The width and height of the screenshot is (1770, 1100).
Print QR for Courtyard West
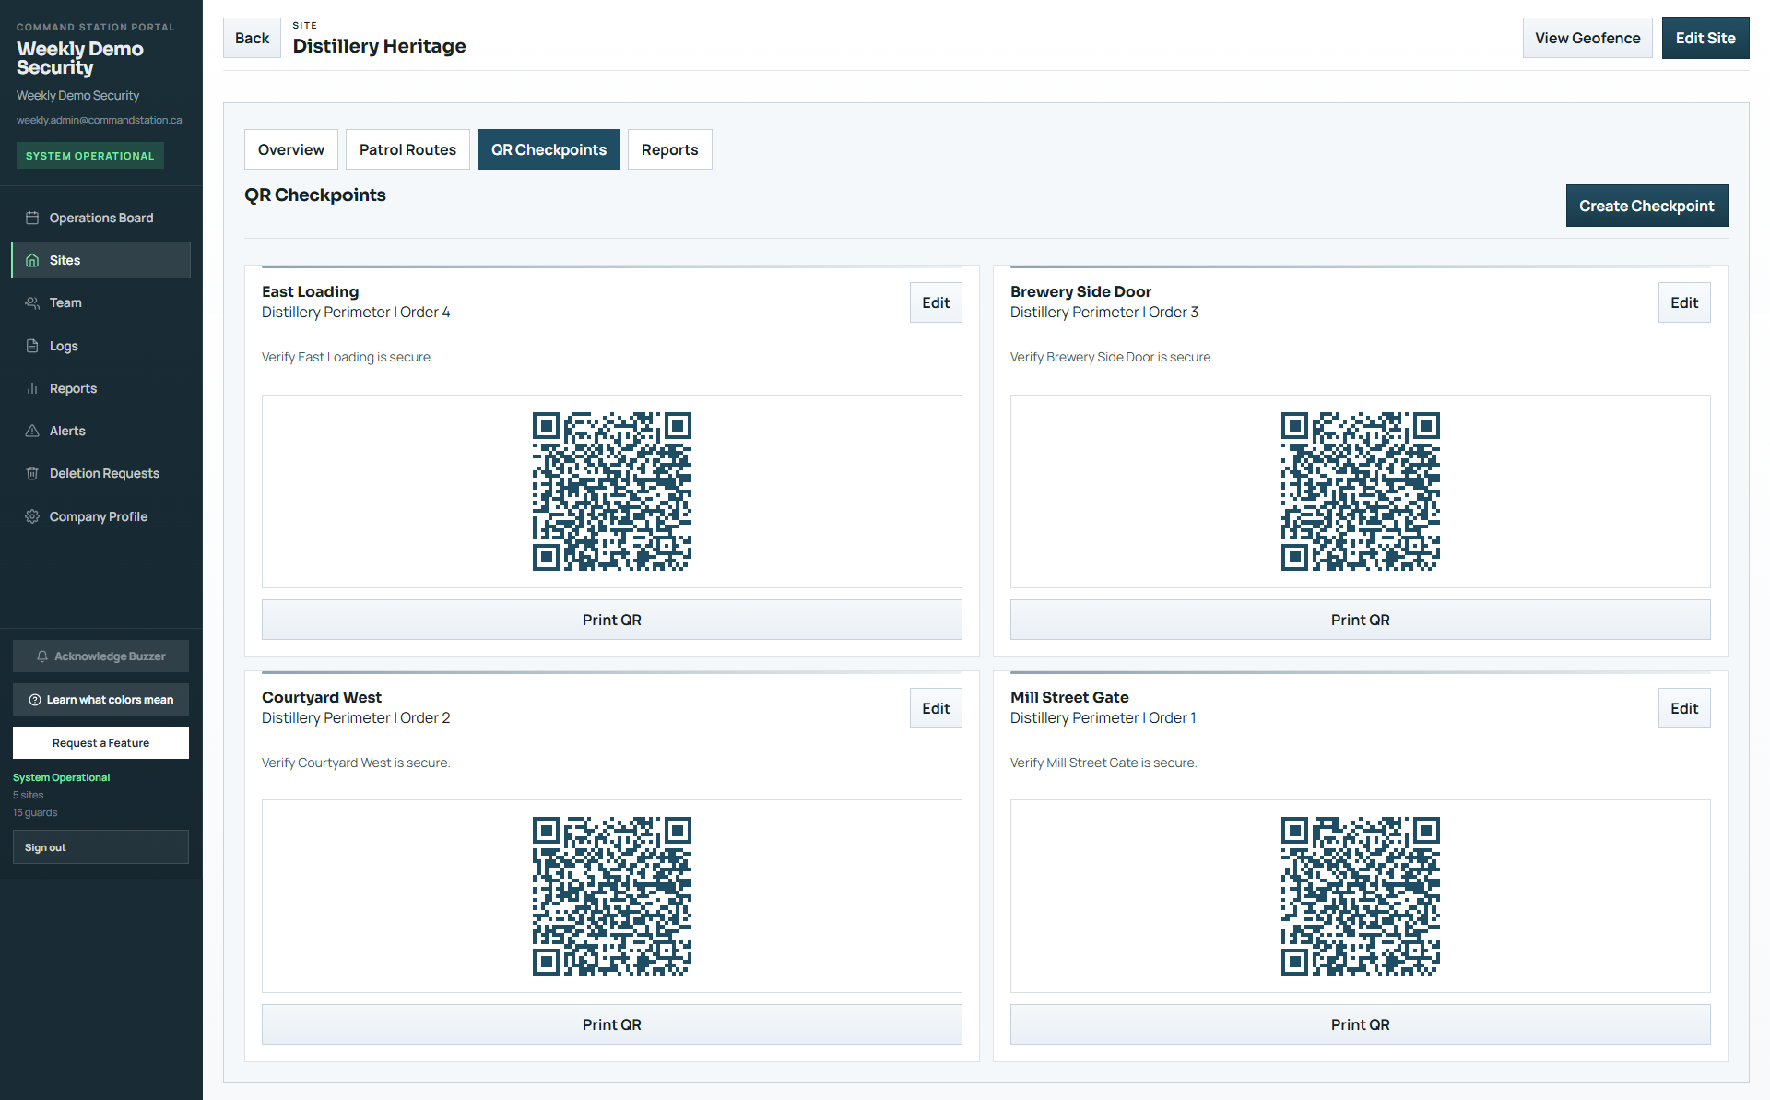click(612, 1024)
